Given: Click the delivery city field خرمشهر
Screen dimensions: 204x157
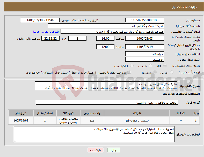Looking at the screenshot, I should [x=144, y=59].
